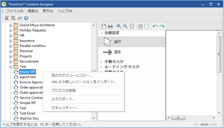Viewport: 224px width, 128px height.
Task: Open the 表示(V) menu
Action: click(x=48, y=11)
